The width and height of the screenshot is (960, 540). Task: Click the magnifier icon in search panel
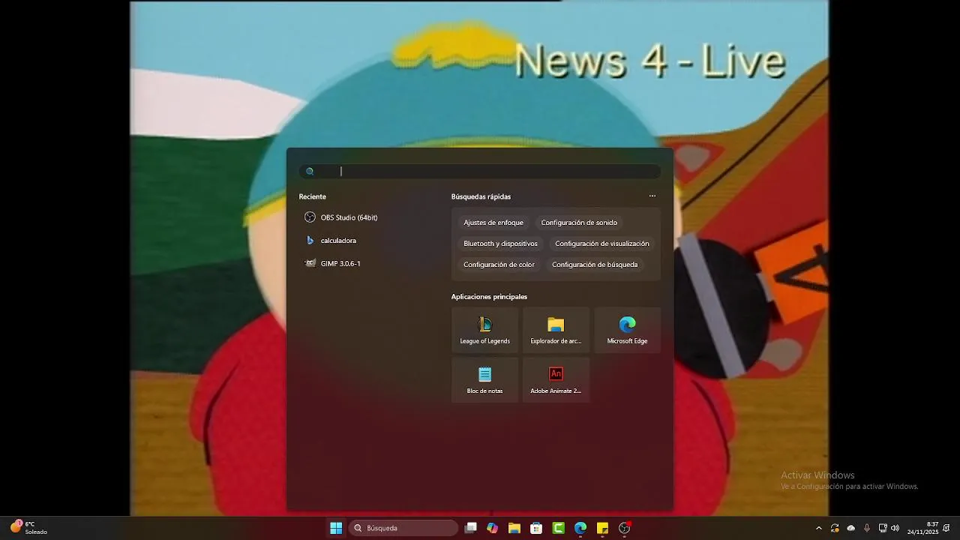click(x=310, y=172)
